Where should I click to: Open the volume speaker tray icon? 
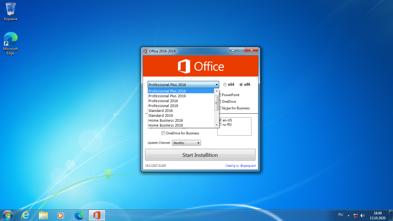[x=362, y=216]
